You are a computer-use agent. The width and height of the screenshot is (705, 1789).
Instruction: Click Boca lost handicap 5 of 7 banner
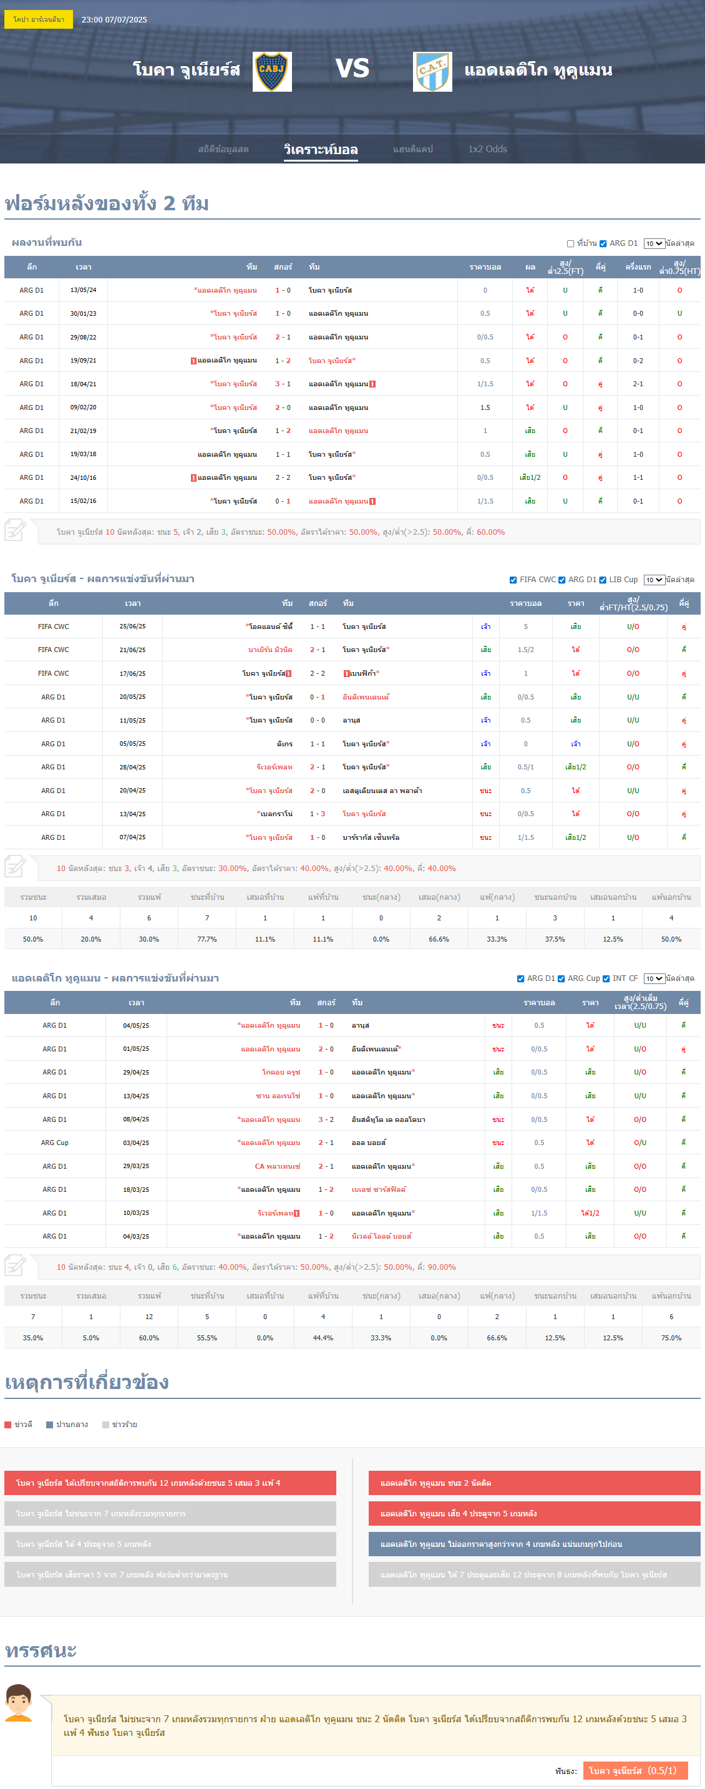(170, 1574)
